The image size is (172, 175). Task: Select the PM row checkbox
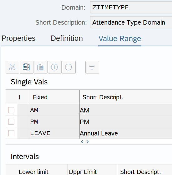(x=11, y=121)
